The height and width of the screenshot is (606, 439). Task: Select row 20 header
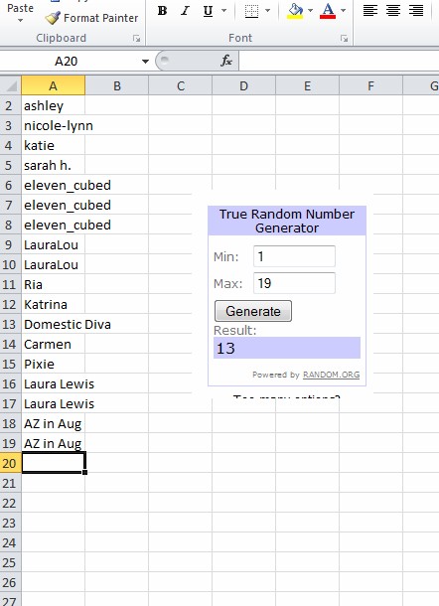click(11, 463)
